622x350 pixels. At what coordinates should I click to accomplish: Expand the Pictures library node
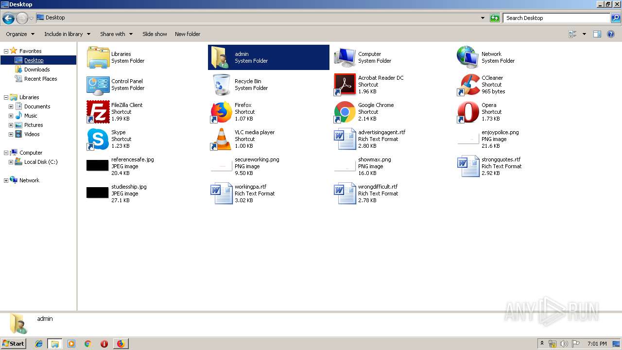click(11, 125)
